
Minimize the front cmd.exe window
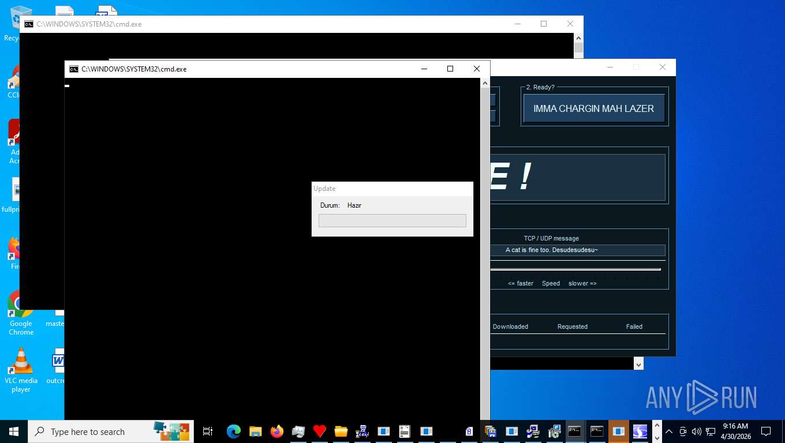[424, 69]
